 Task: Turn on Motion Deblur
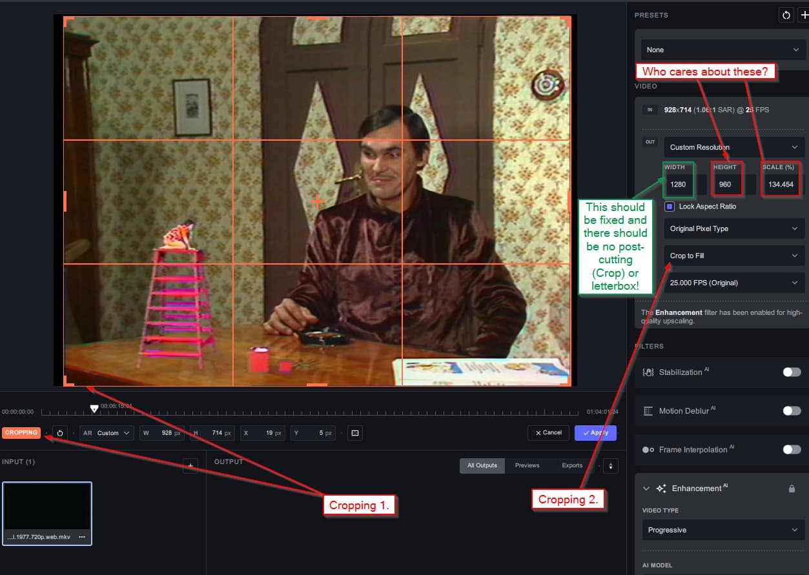coord(791,411)
